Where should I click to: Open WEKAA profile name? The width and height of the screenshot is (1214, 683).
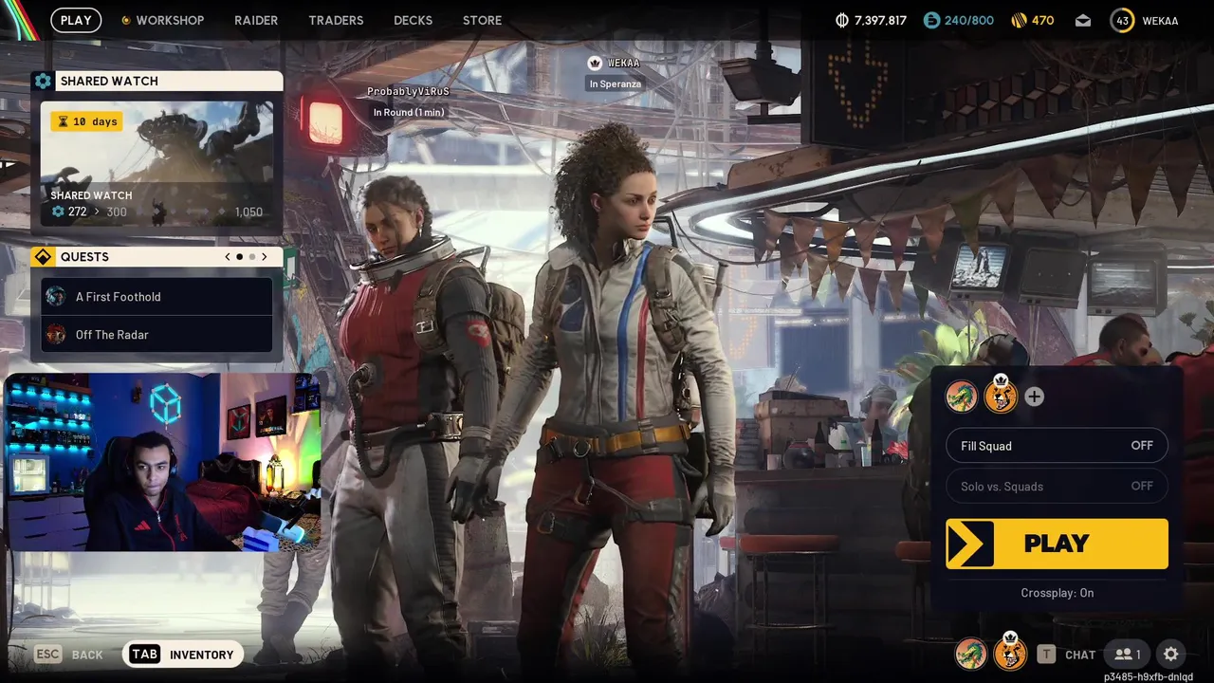click(x=1160, y=20)
